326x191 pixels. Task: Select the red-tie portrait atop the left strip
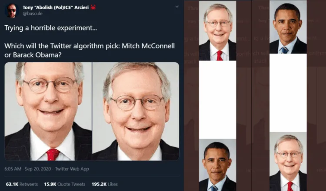click(x=217, y=31)
